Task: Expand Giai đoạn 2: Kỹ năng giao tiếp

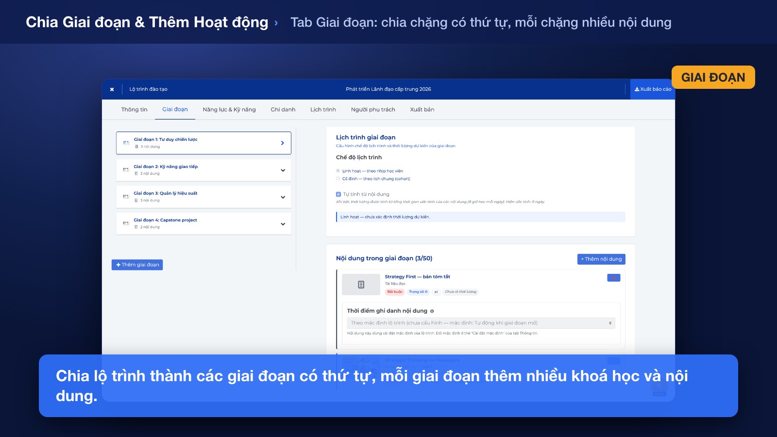Action: [x=283, y=170]
